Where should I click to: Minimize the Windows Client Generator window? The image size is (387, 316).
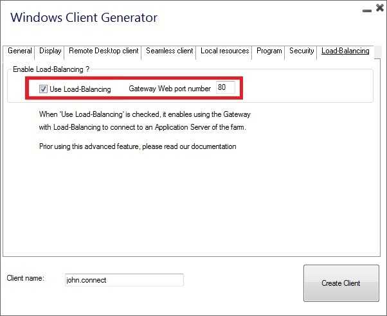coord(365,9)
